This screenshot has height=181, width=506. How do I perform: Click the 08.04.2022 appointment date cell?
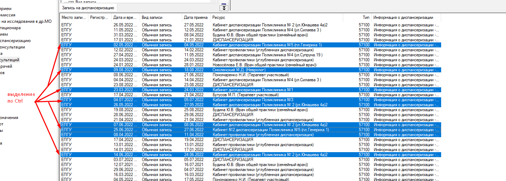[194, 35]
